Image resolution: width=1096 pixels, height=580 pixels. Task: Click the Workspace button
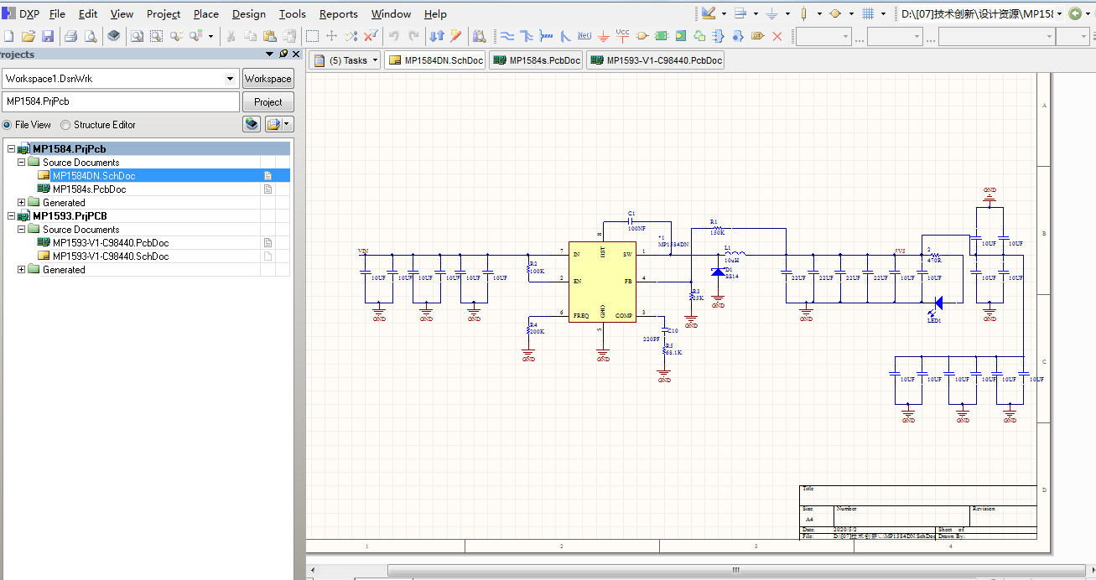pos(268,79)
